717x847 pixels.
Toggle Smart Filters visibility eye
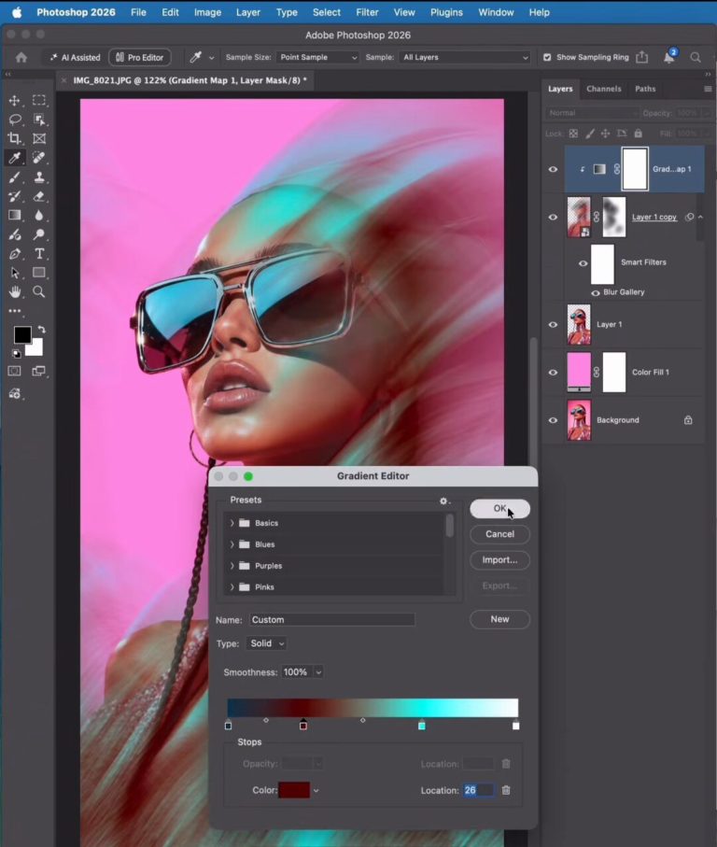(583, 263)
